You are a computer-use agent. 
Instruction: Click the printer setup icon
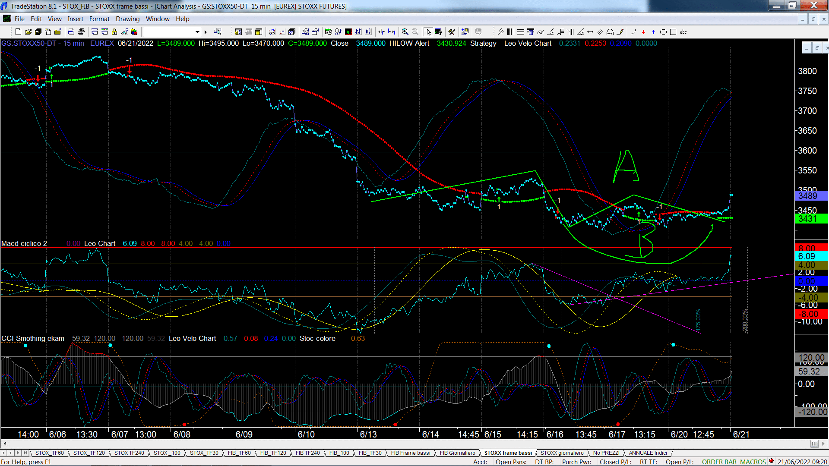point(71,32)
